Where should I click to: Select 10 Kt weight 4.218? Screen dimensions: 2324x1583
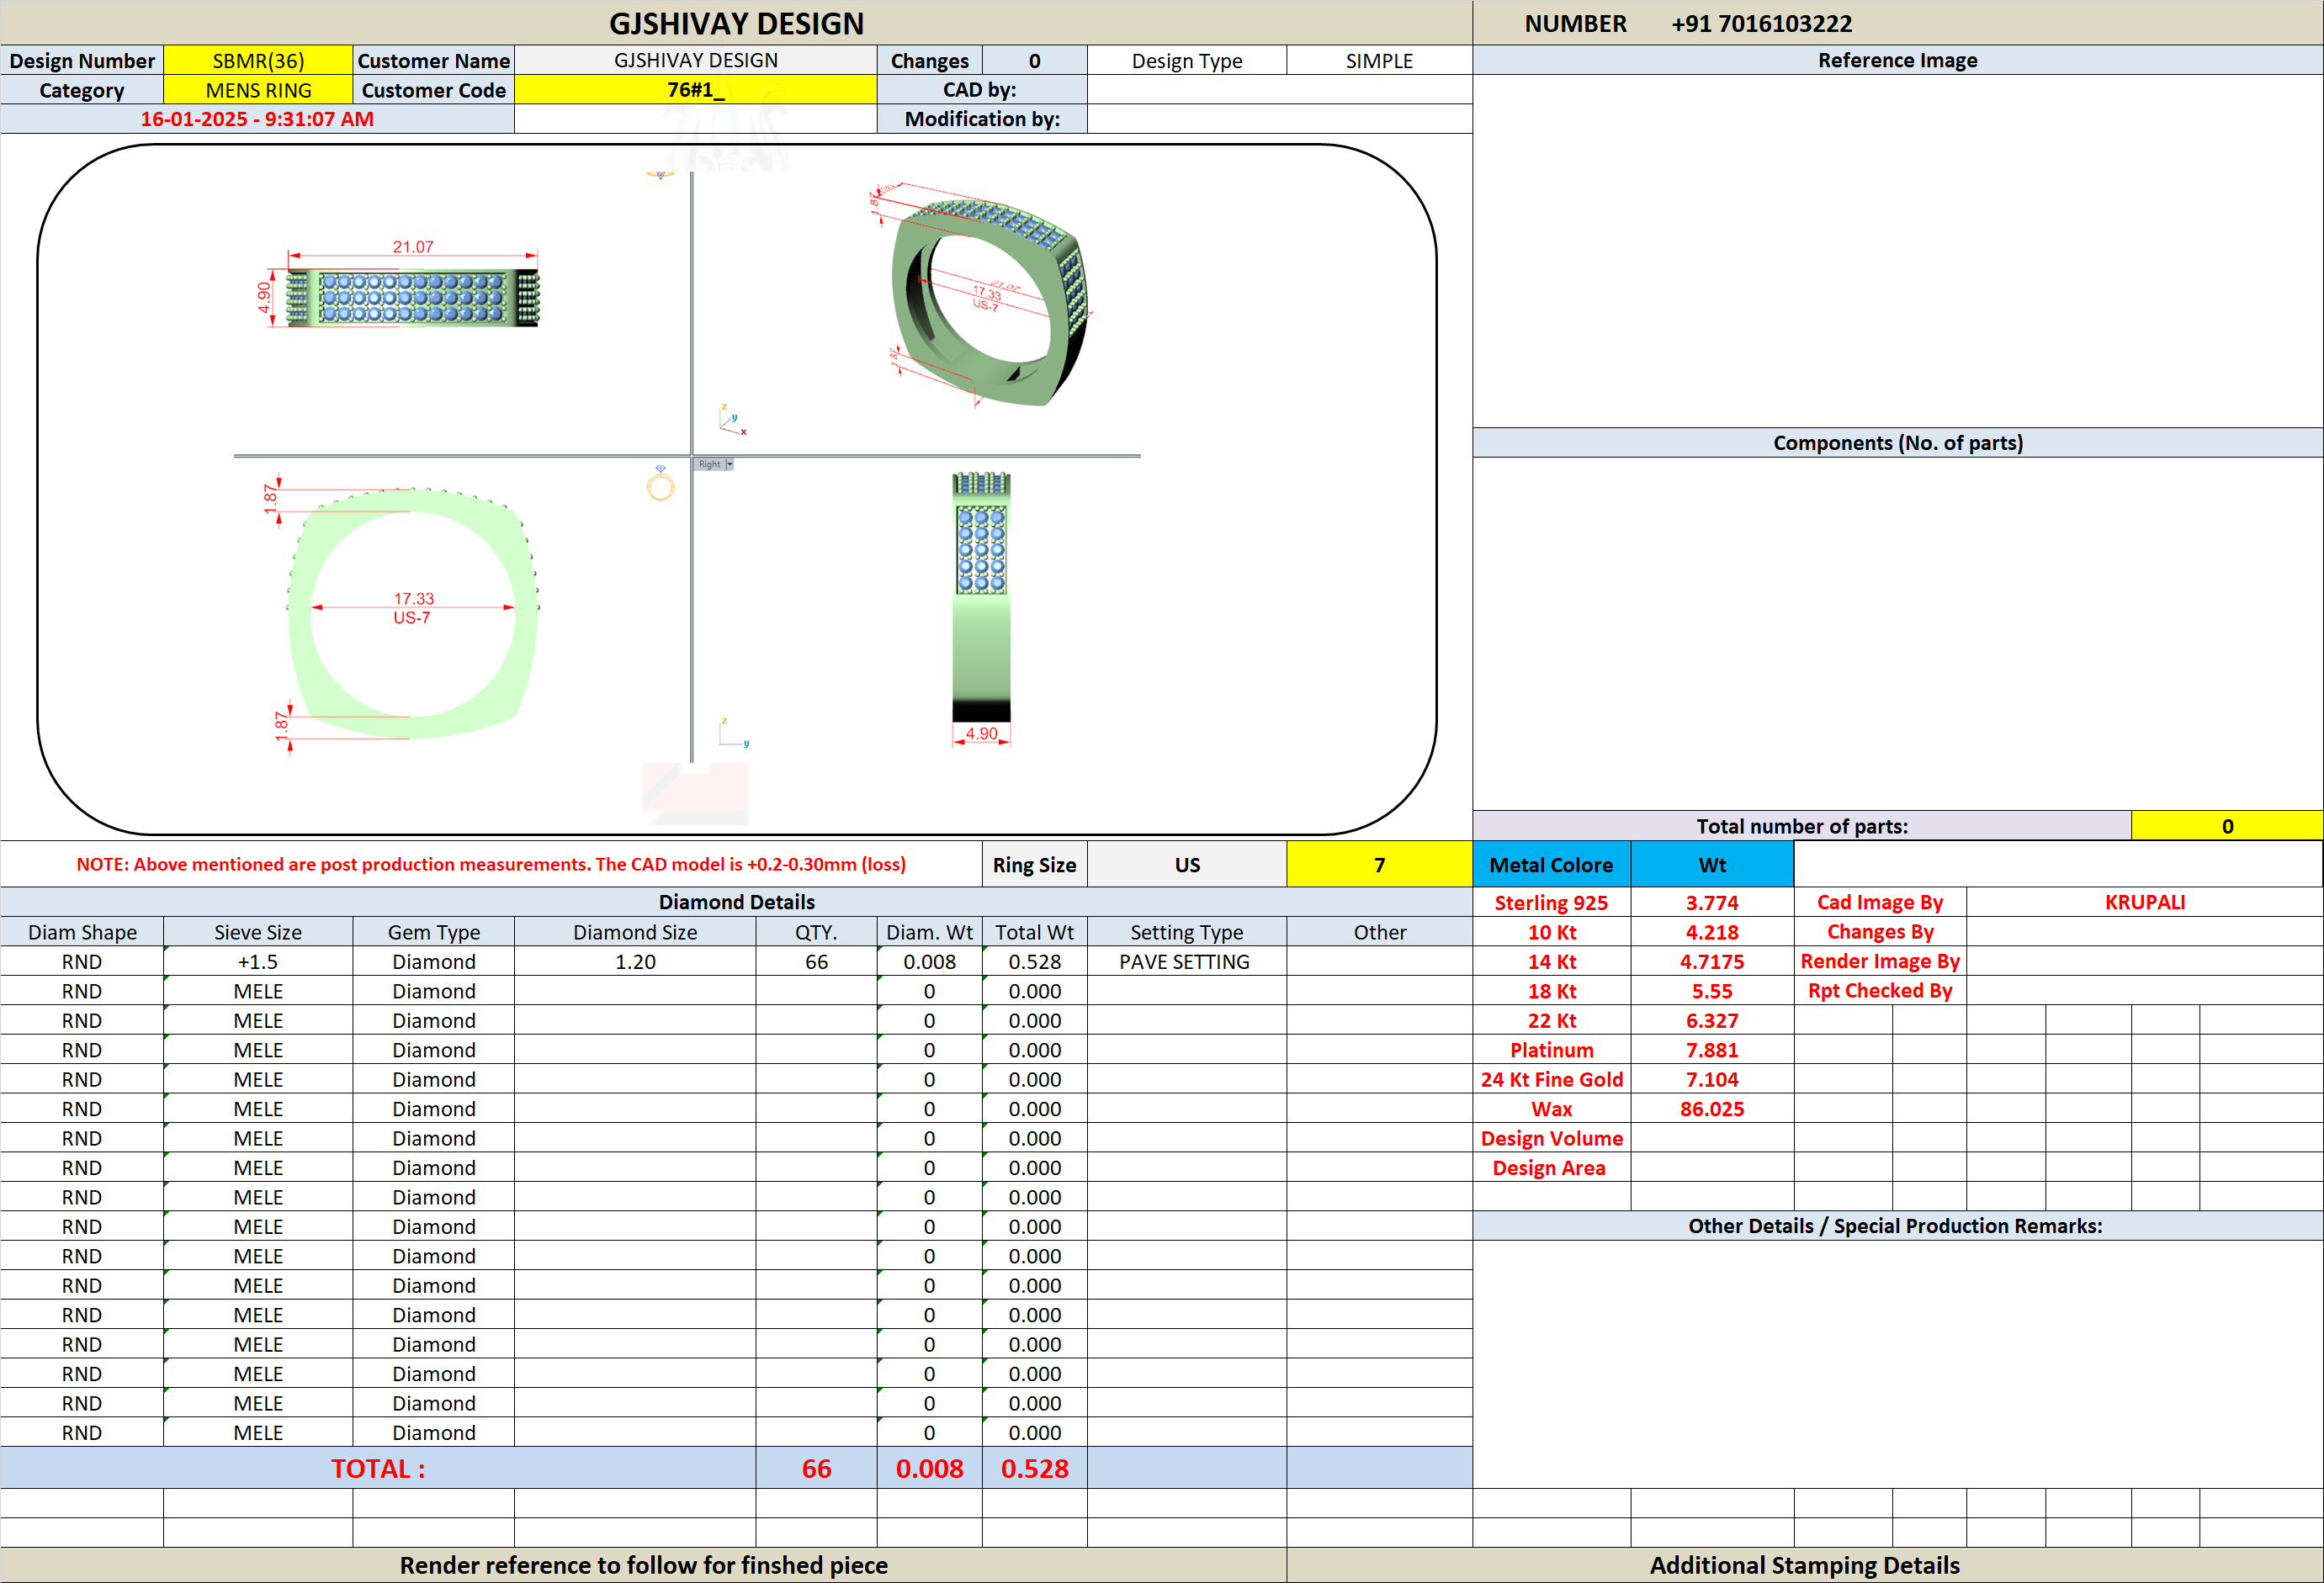[x=1712, y=931]
